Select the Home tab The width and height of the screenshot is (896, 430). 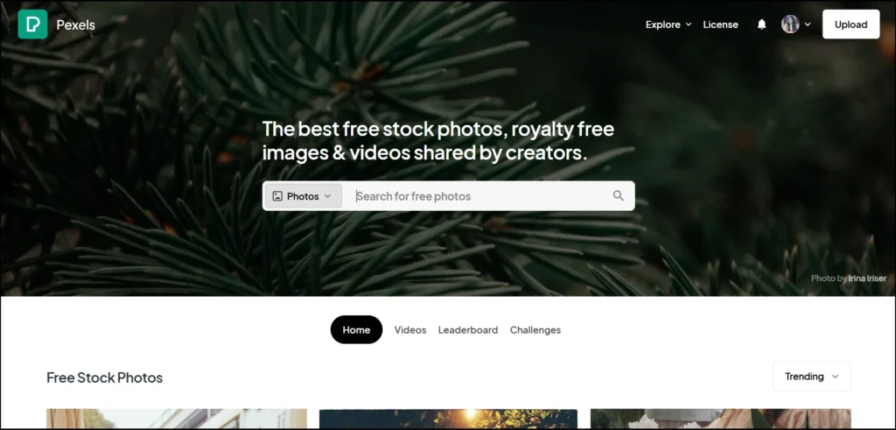coord(356,330)
